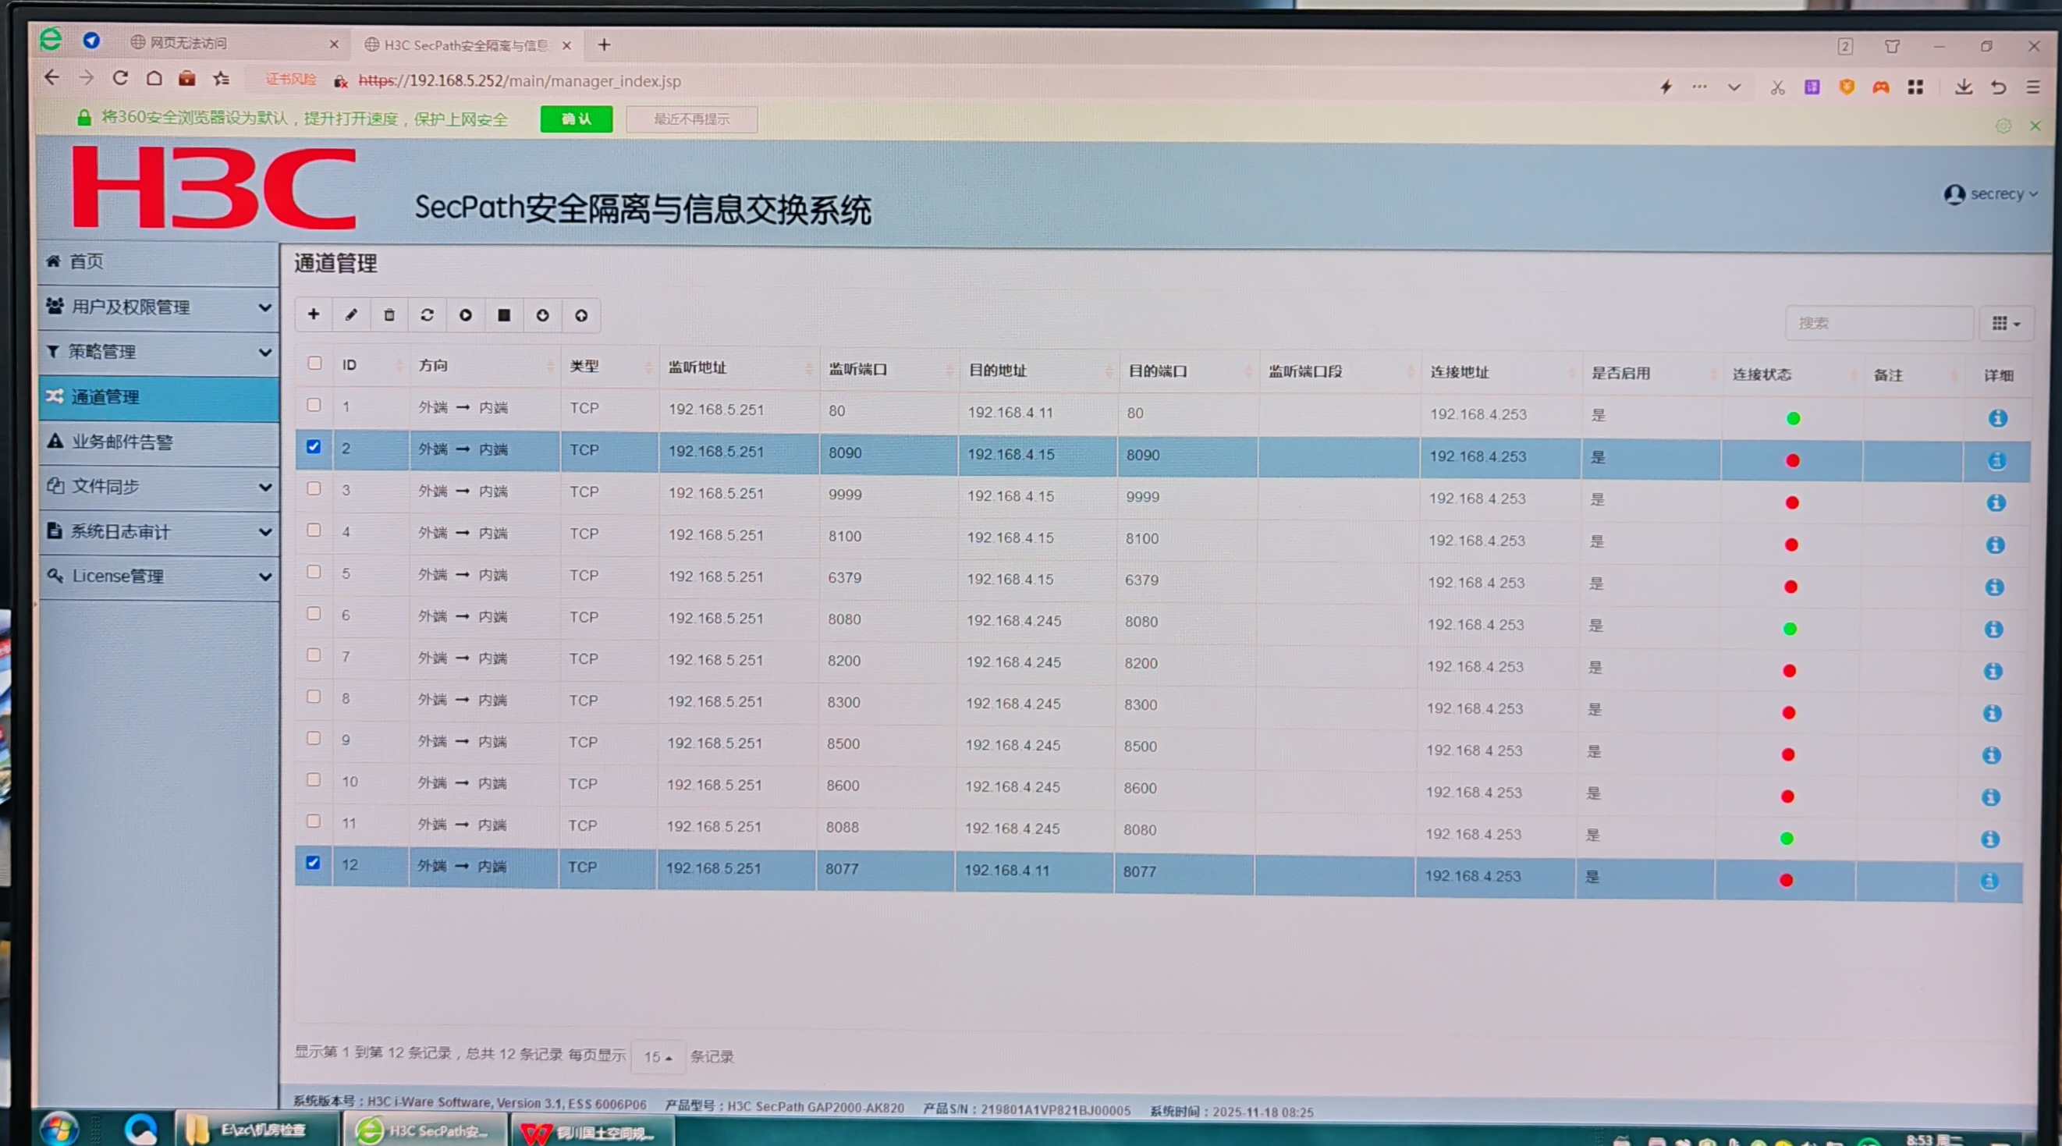Click the refresh channel list icon
Viewport: 2062px width, 1146px height.
428,314
